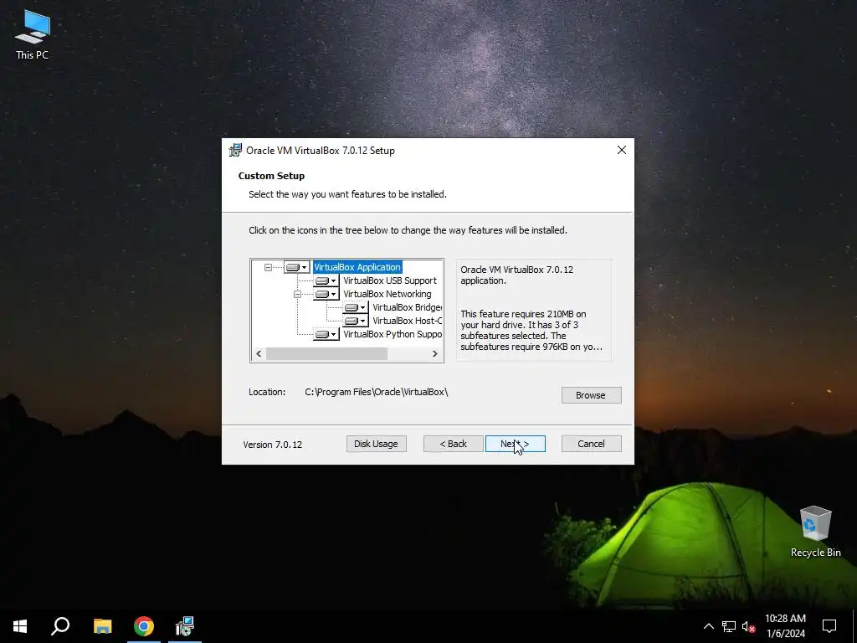Click the muted volume icon in tray
Image resolution: width=857 pixels, height=643 pixels.
[x=749, y=626]
